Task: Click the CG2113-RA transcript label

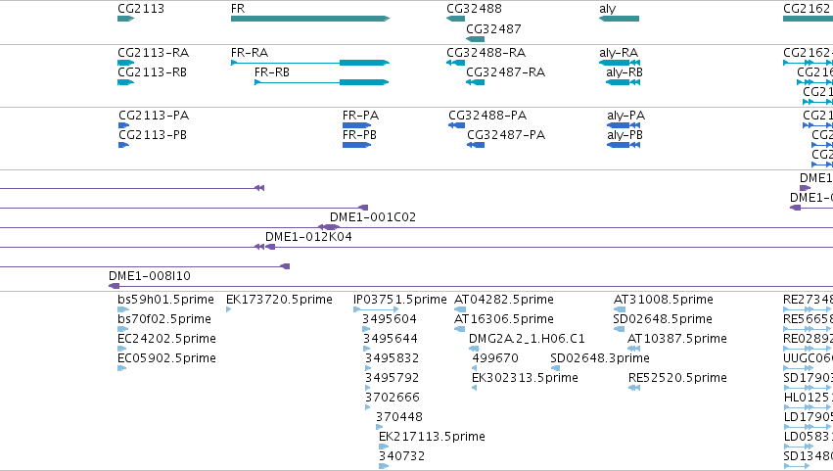Action: 153,53
